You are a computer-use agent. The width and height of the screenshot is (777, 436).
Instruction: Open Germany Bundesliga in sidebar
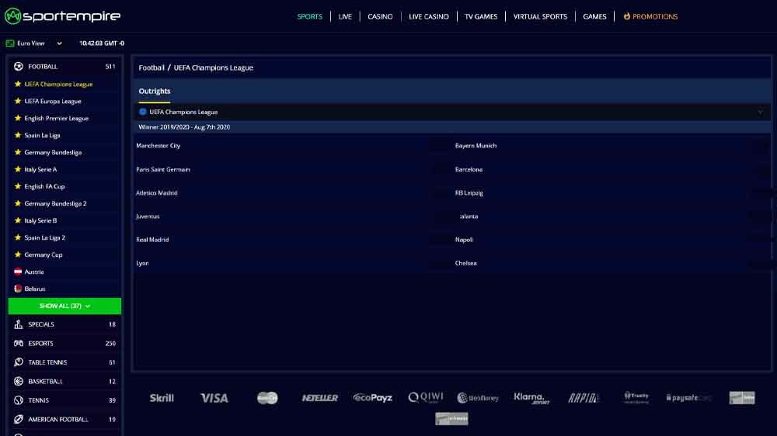point(53,152)
